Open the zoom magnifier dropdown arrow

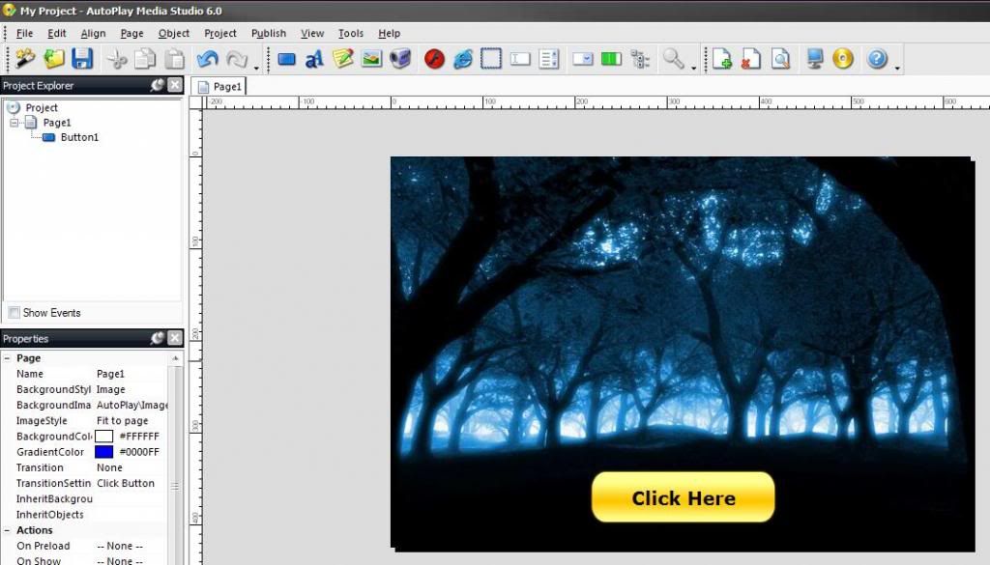pyautogui.click(x=694, y=67)
